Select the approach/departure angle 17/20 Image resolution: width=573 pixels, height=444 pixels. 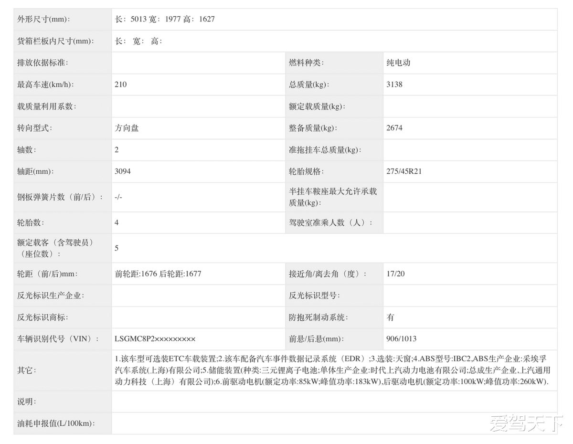396,274
